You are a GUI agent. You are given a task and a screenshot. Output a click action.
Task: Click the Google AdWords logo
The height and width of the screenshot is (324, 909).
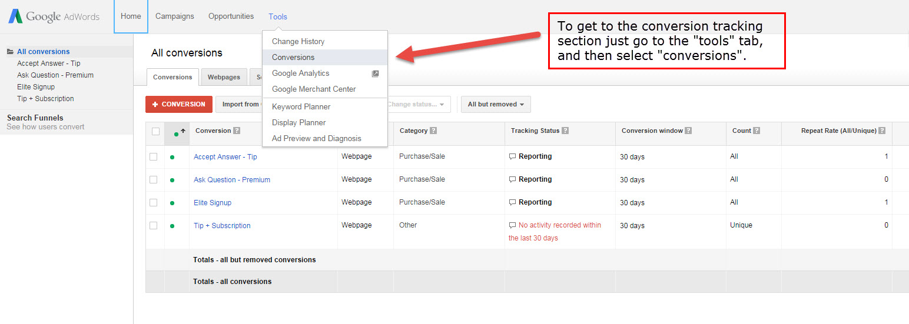[54, 16]
